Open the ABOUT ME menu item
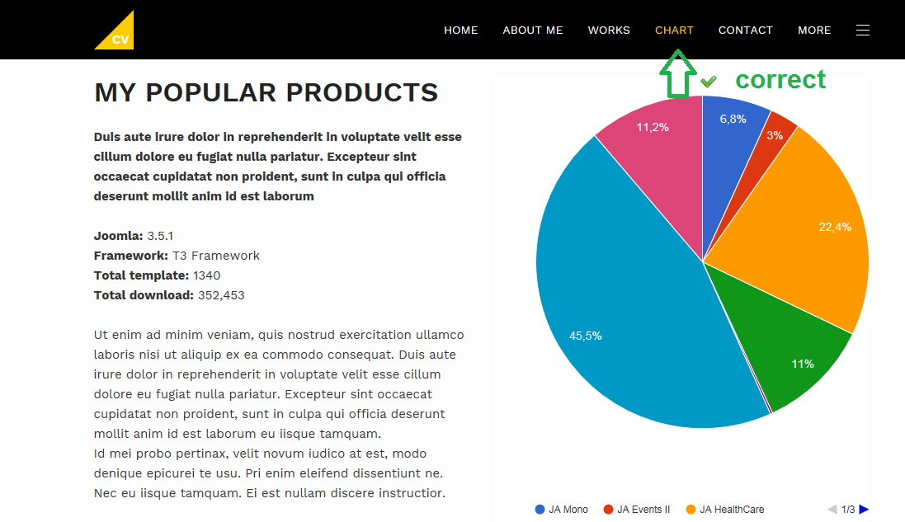The image size is (905, 522). coord(533,31)
